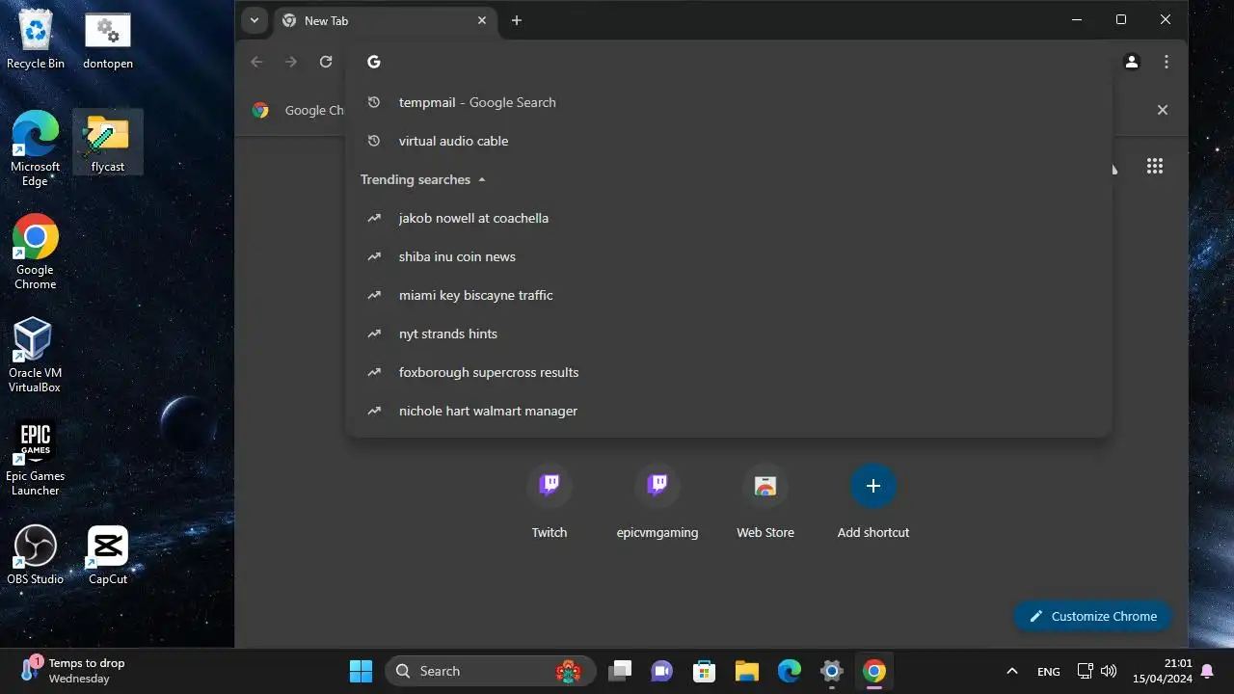The image size is (1234, 694).
Task: Show hidden icons in system tray
Action: [1011, 671]
